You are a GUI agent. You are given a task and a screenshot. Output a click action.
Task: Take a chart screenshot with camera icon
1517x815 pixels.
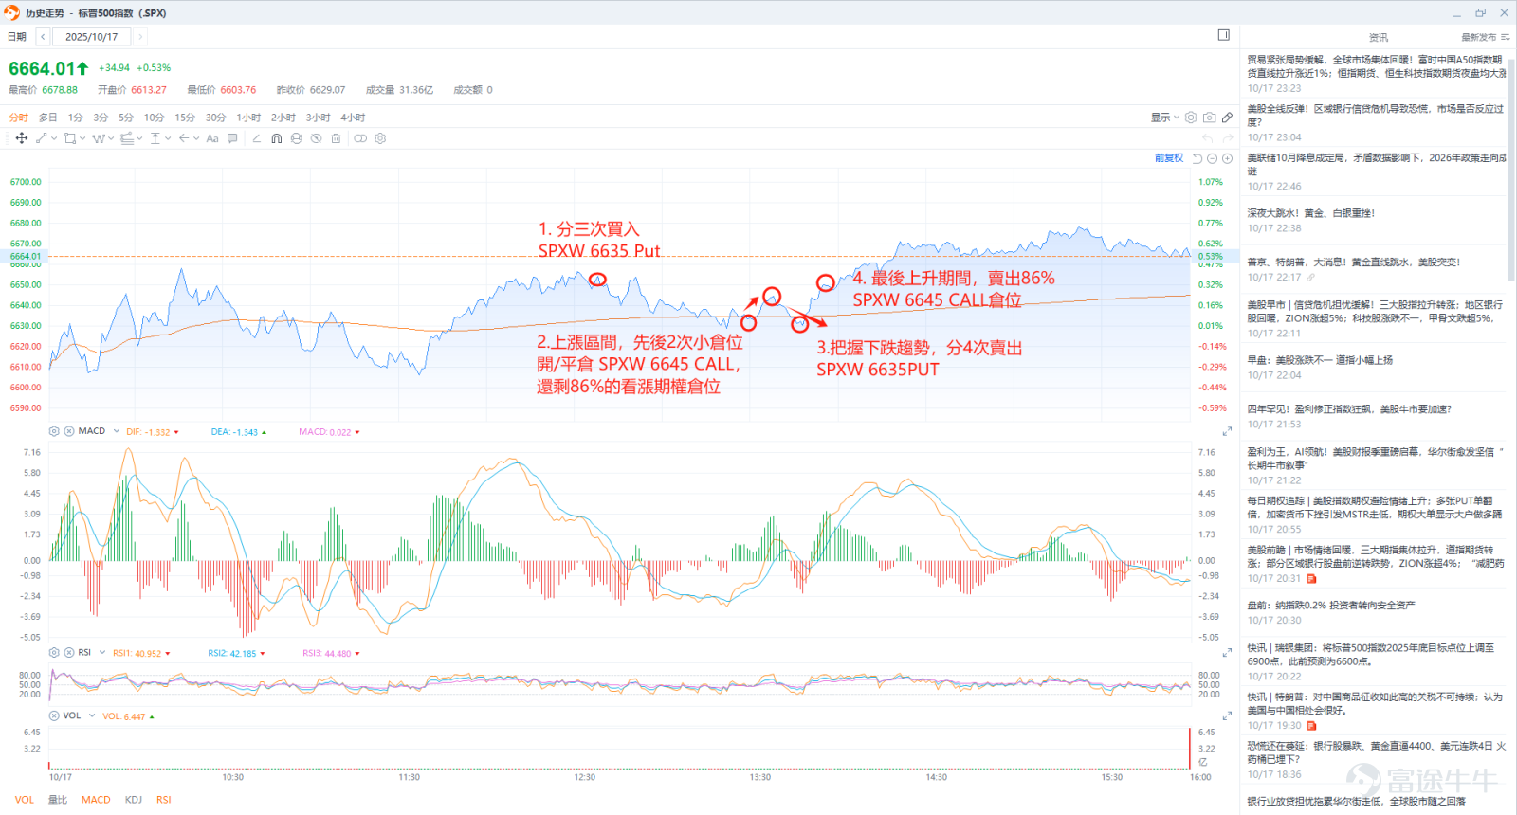1209,118
